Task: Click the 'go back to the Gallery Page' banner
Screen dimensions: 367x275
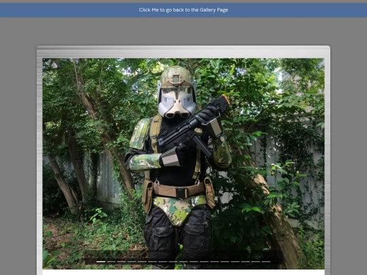Action: pyautogui.click(x=183, y=10)
